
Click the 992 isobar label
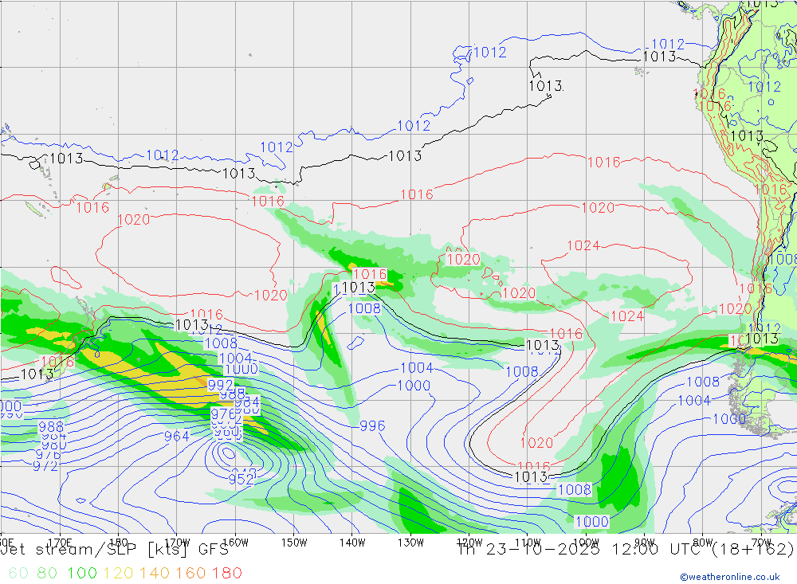pyautogui.click(x=221, y=386)
